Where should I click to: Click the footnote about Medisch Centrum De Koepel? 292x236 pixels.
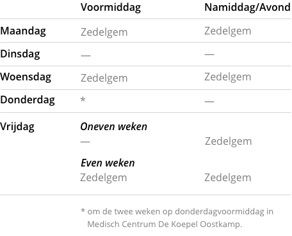click(x=177, y=218)
